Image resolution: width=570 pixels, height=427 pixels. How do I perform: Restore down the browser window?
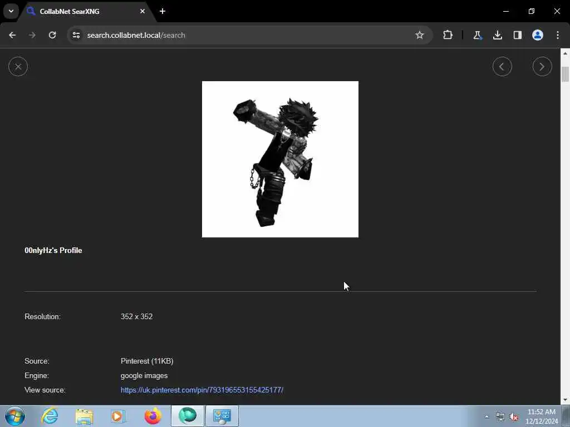tap(531, 11)
